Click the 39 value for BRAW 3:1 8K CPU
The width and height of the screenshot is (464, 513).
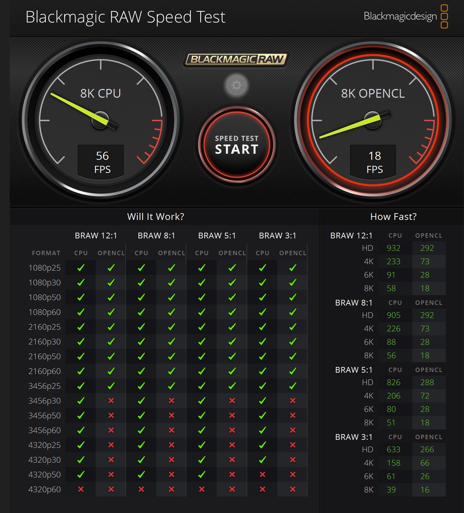[391, 489]
